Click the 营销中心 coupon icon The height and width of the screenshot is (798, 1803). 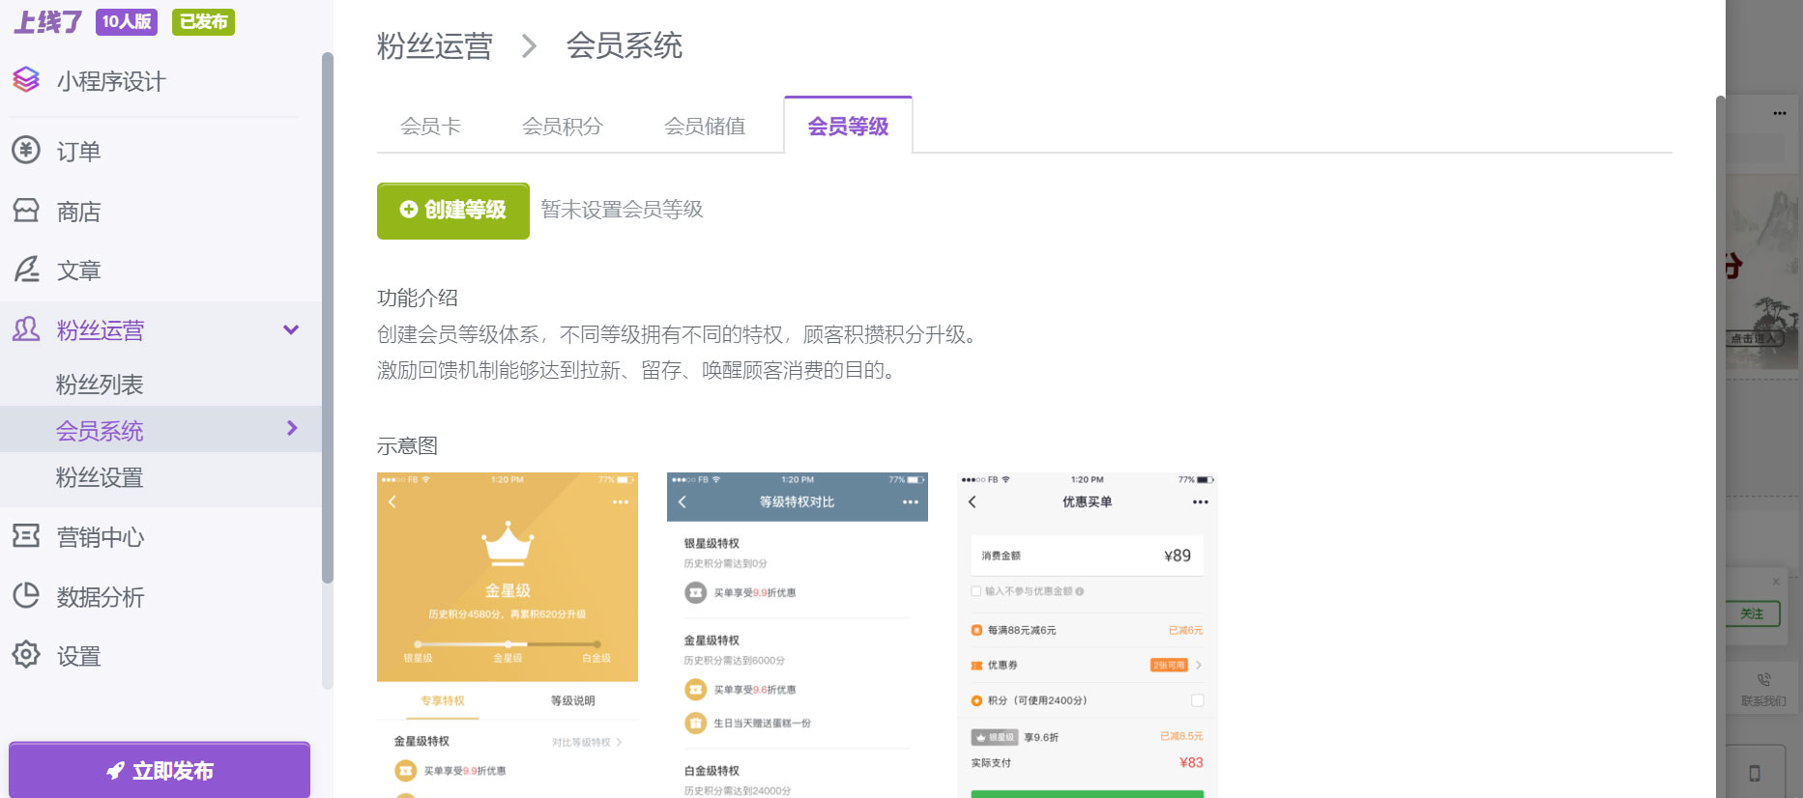[x=26, y=536]
